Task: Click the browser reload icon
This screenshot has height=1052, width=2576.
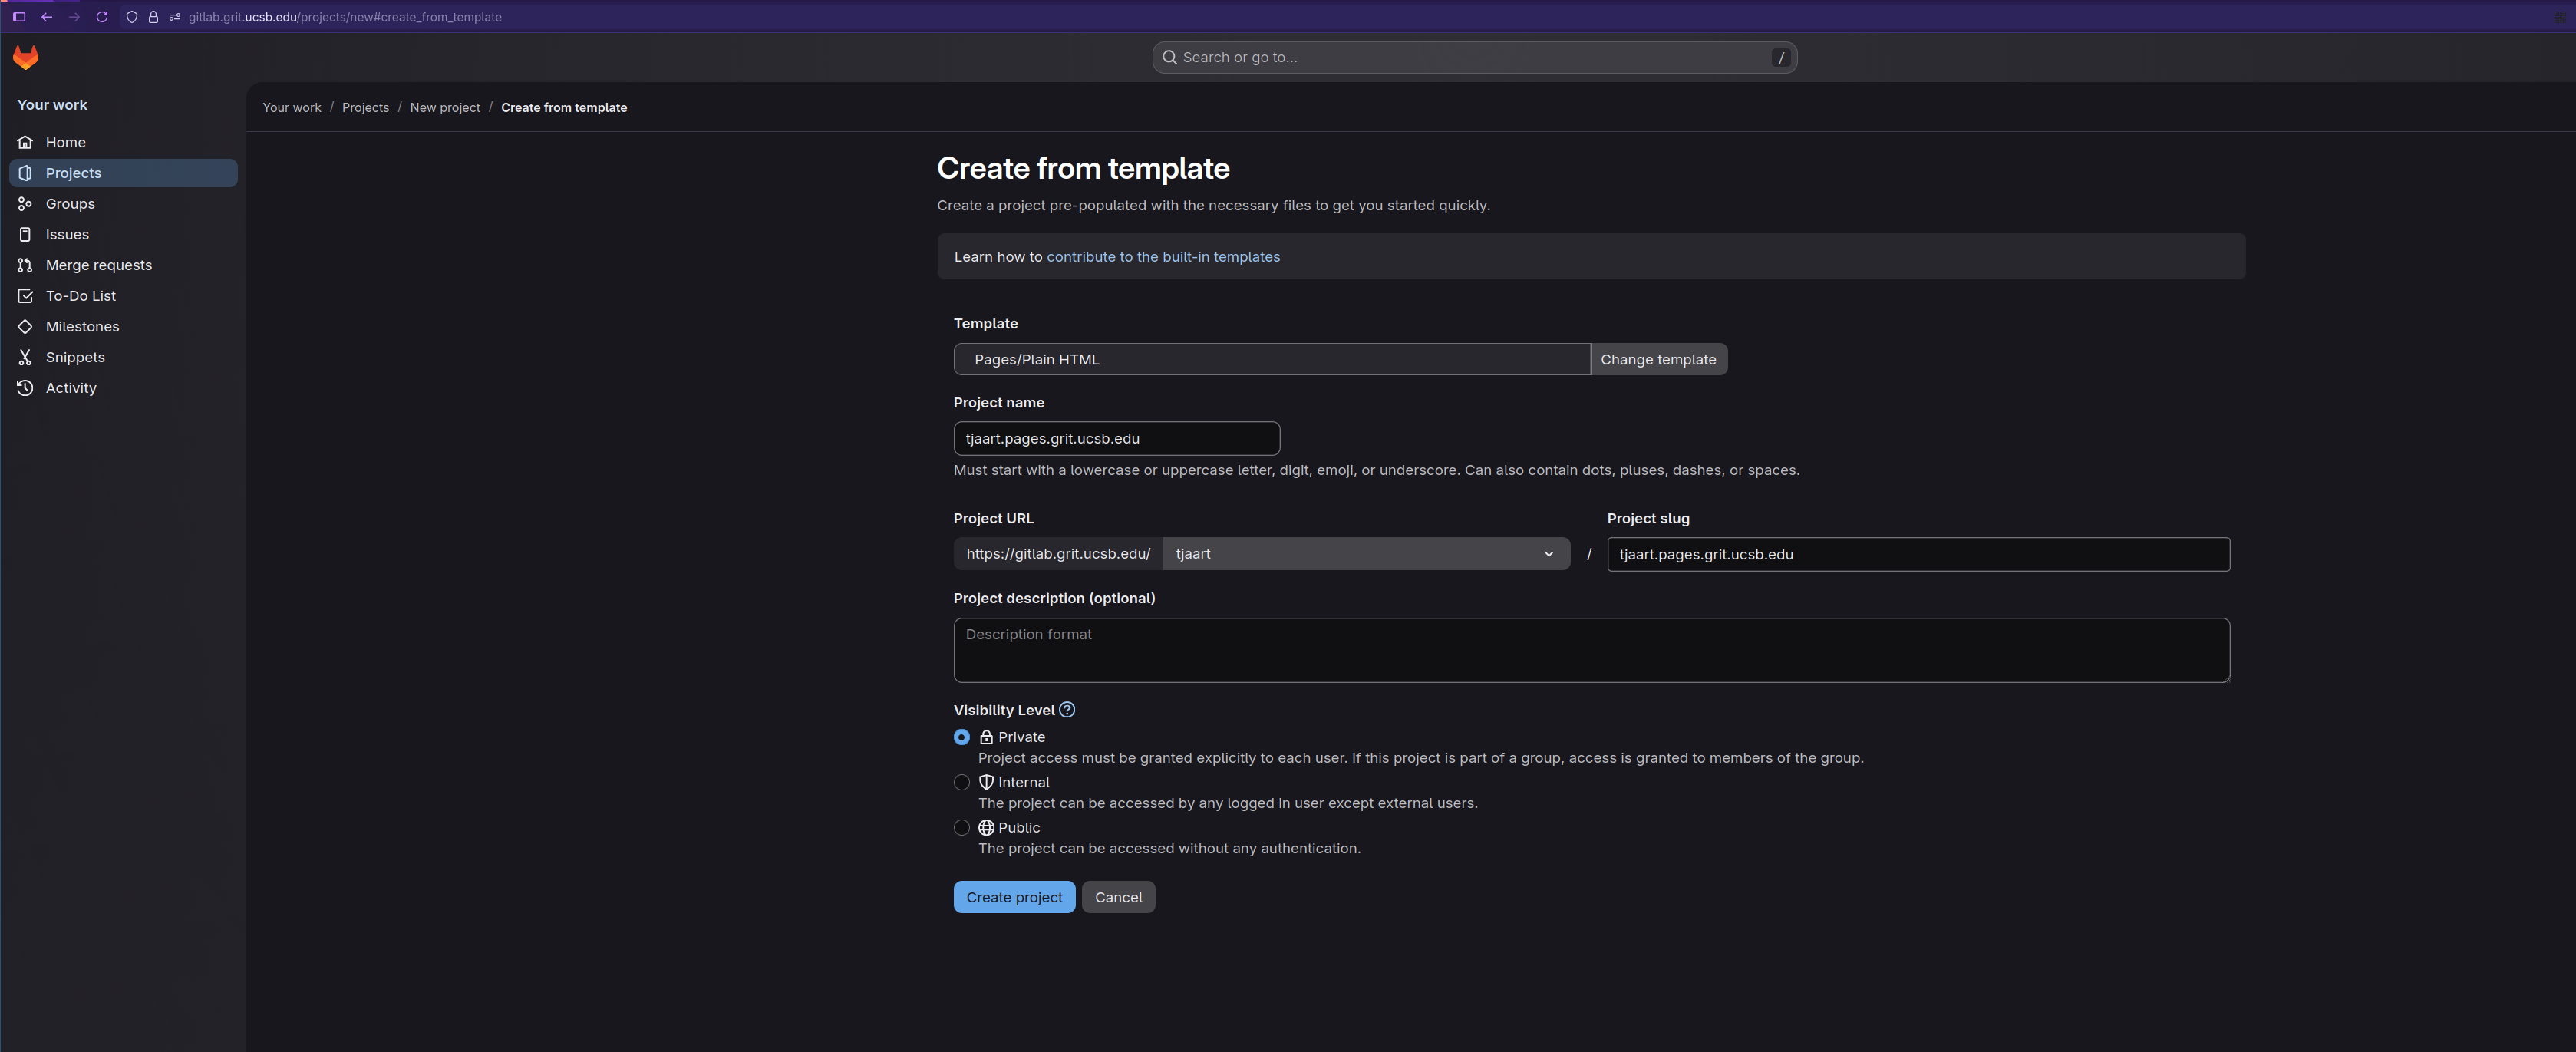Action: point(102,17)
